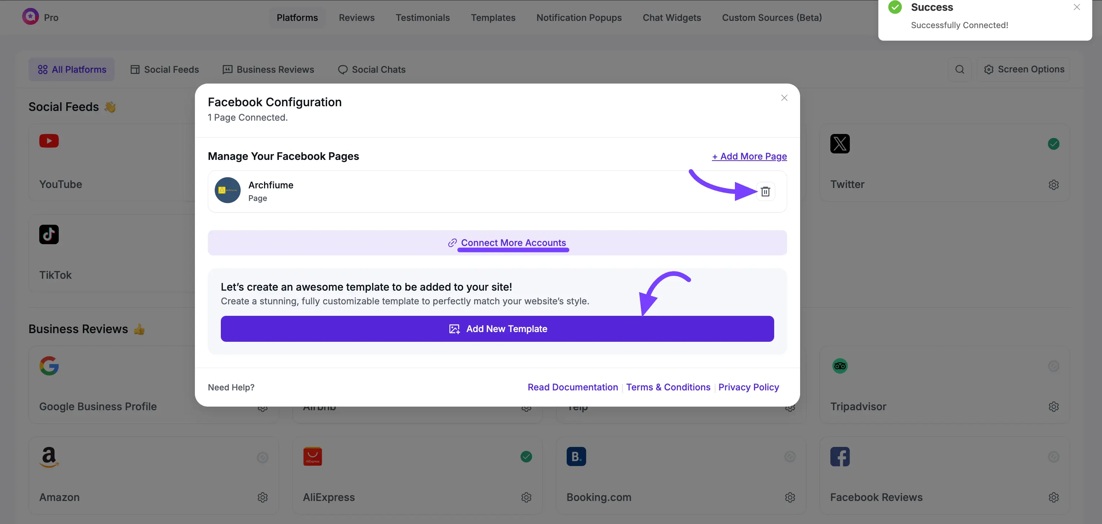This screenshot has height=524, width=1102.
Task: Toggle the connected checkmark on AliExpress card
Action: [526, 456]
